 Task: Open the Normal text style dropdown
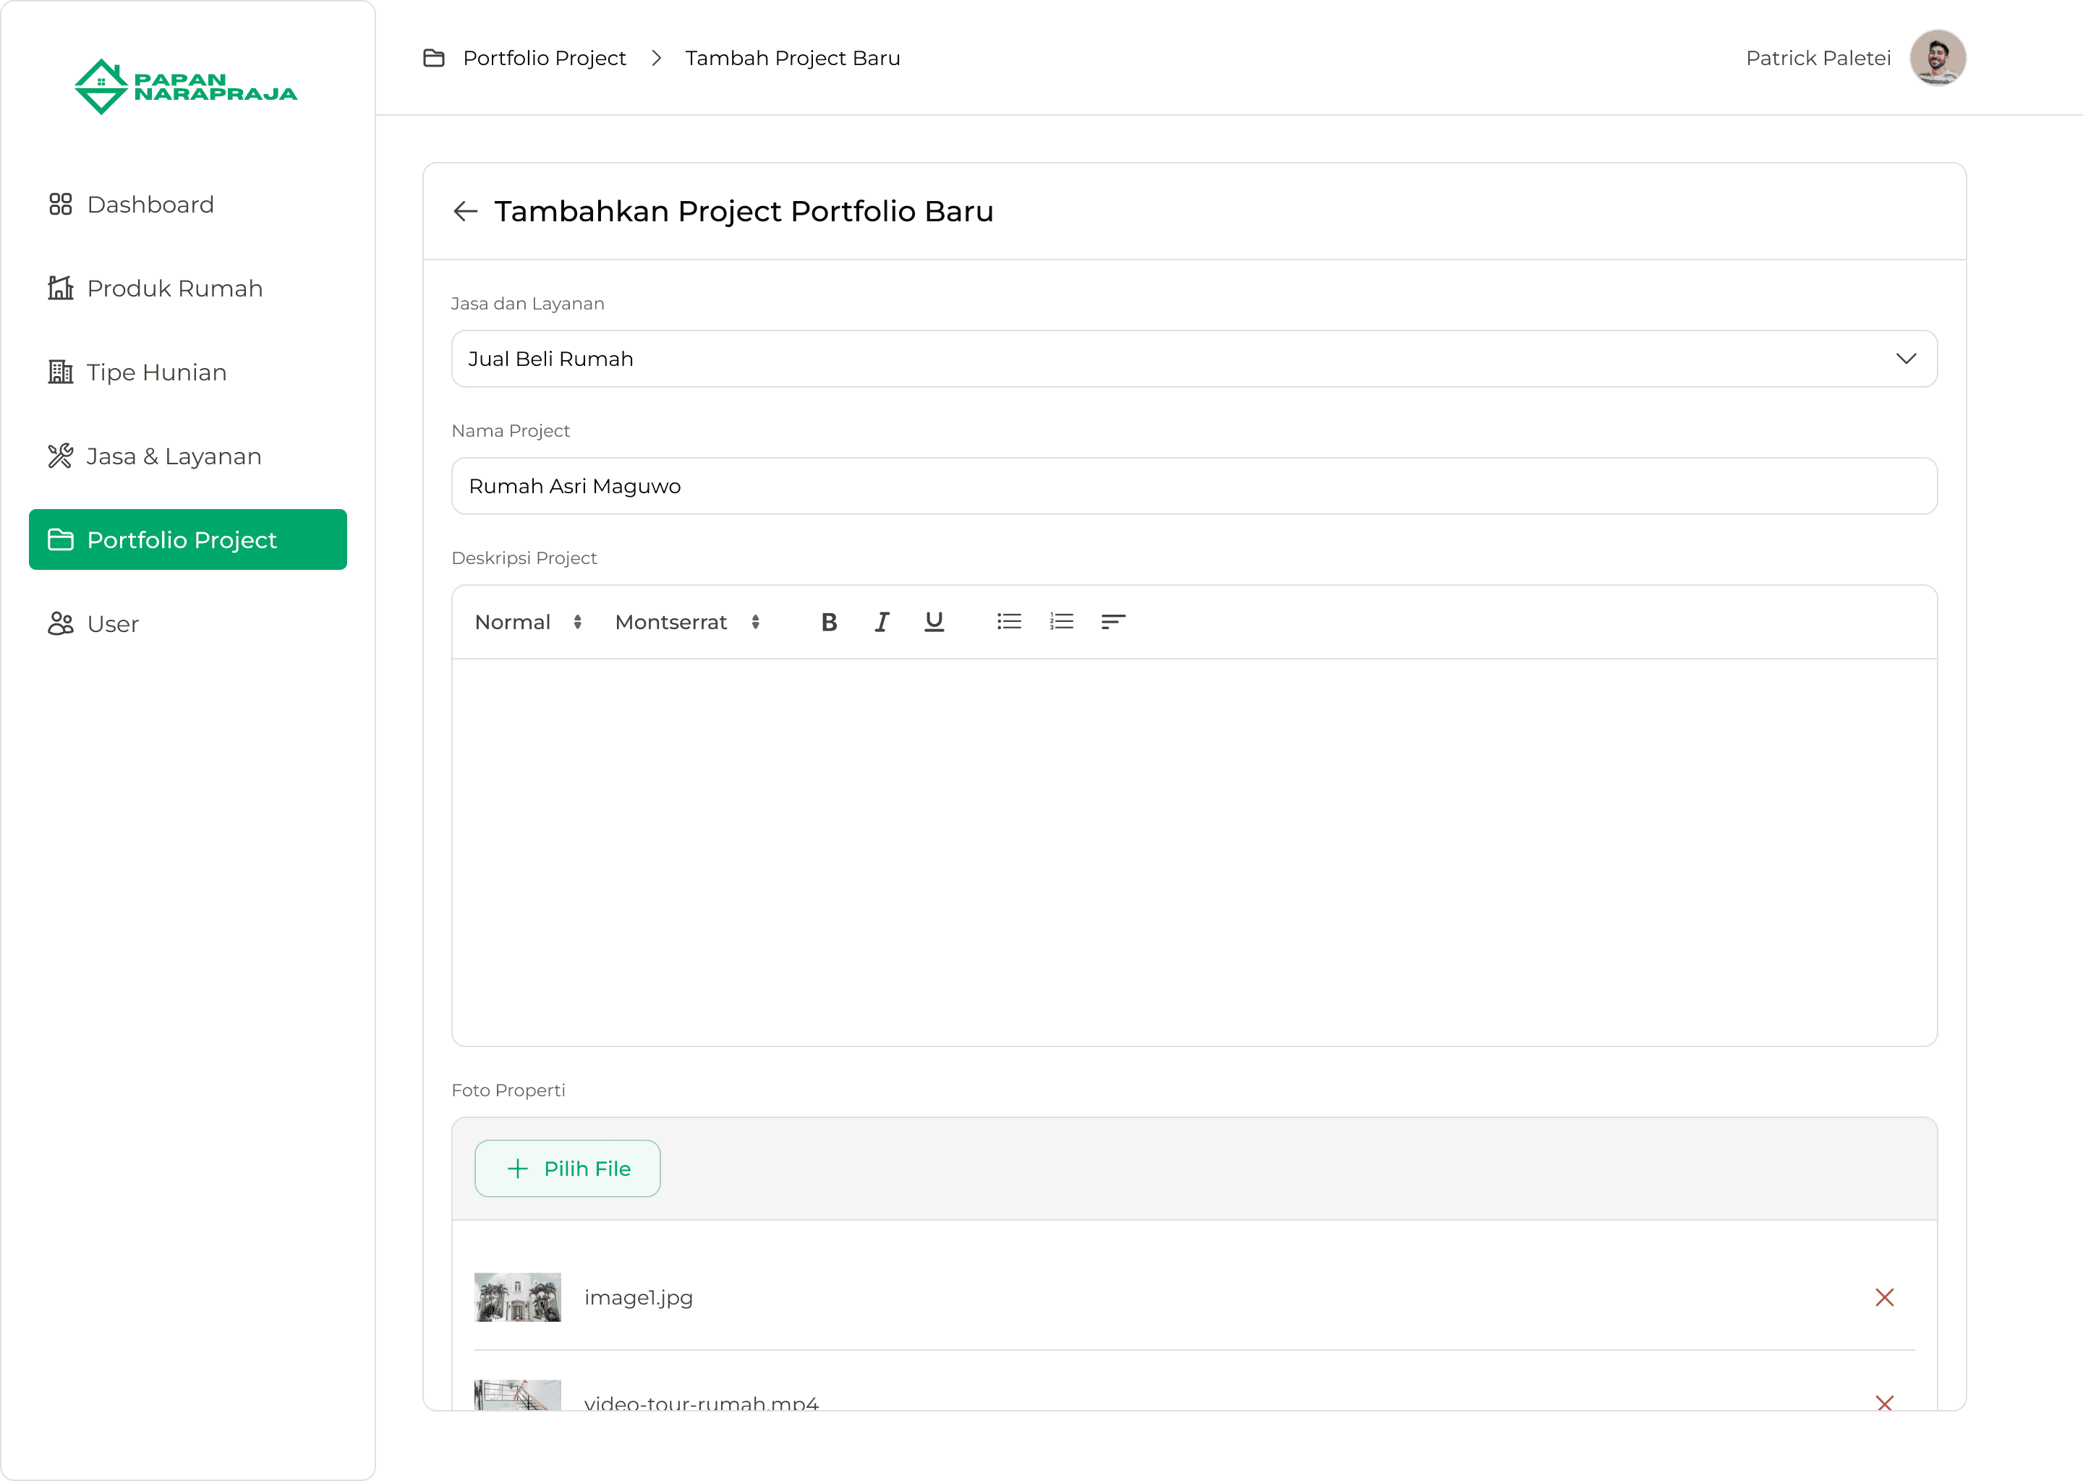coord(527,622)
